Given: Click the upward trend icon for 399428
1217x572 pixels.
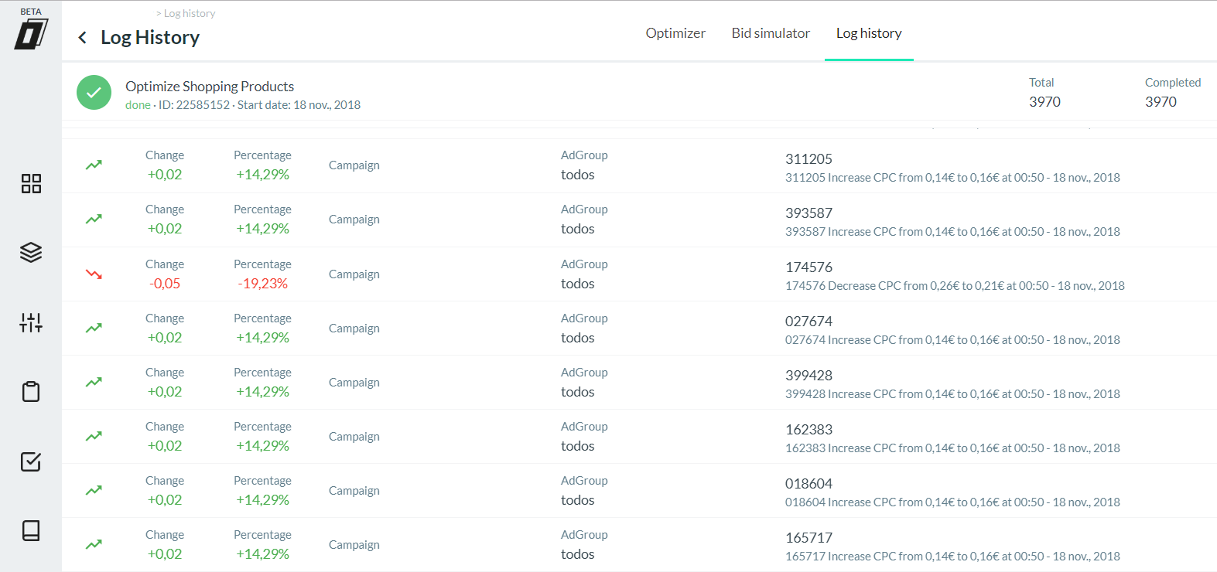Looking at the screenshot, I should coord(94,382).
